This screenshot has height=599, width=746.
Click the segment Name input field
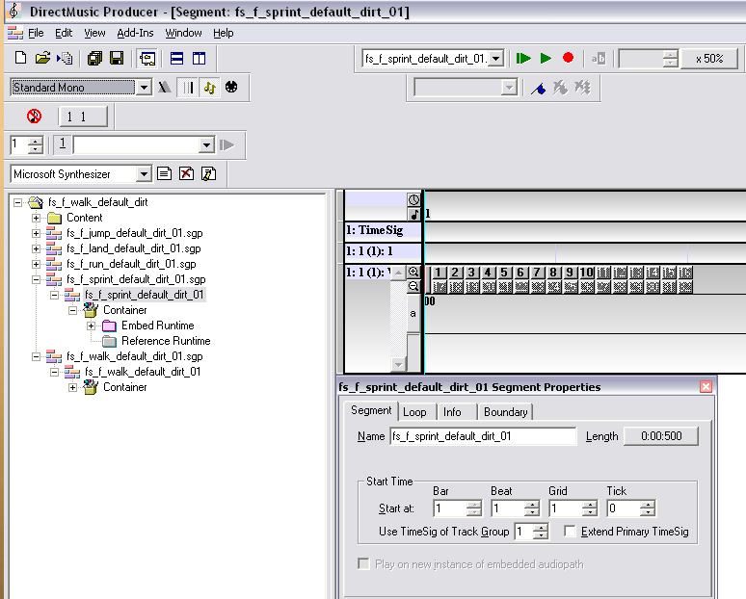coord(483,436)
